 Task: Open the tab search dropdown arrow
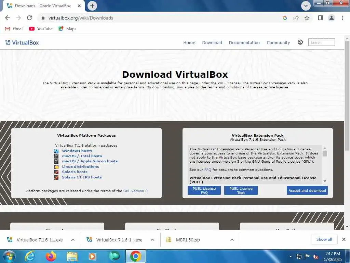pos(306,6)
